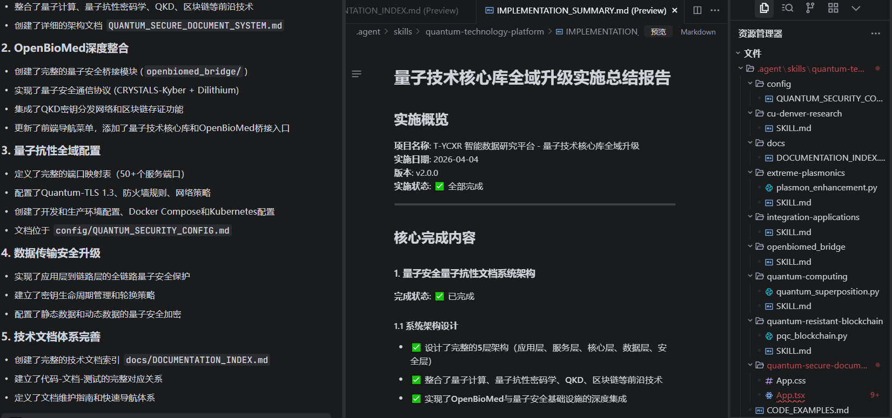Collapse the 文件 section
The width and height of the screenshot is (892, 418).
click(x=738, y=53)
